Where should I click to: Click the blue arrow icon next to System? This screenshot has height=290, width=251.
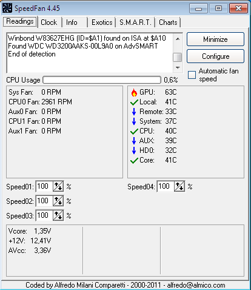pyautogui.click(x=134, y=121)
